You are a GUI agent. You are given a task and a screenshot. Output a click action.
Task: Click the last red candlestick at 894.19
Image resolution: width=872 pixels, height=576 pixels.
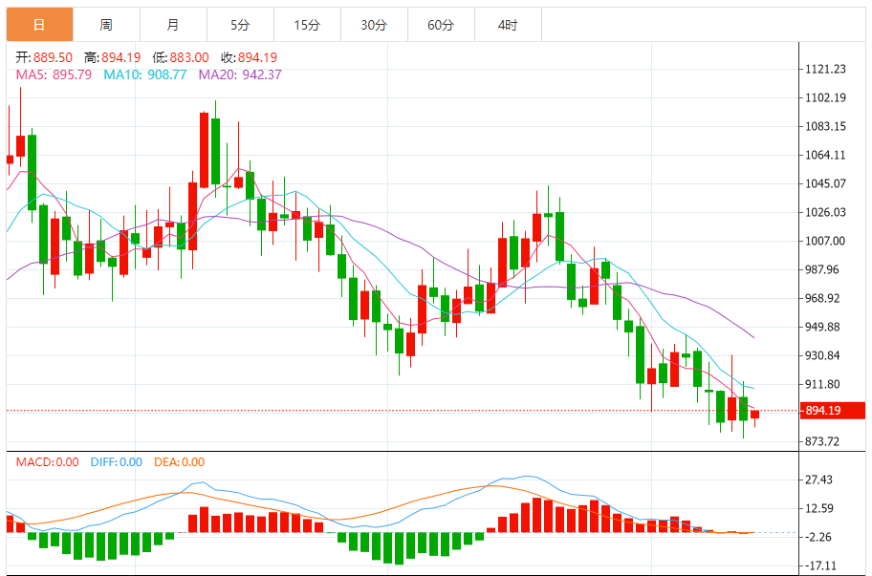click(x=754, y=415)
